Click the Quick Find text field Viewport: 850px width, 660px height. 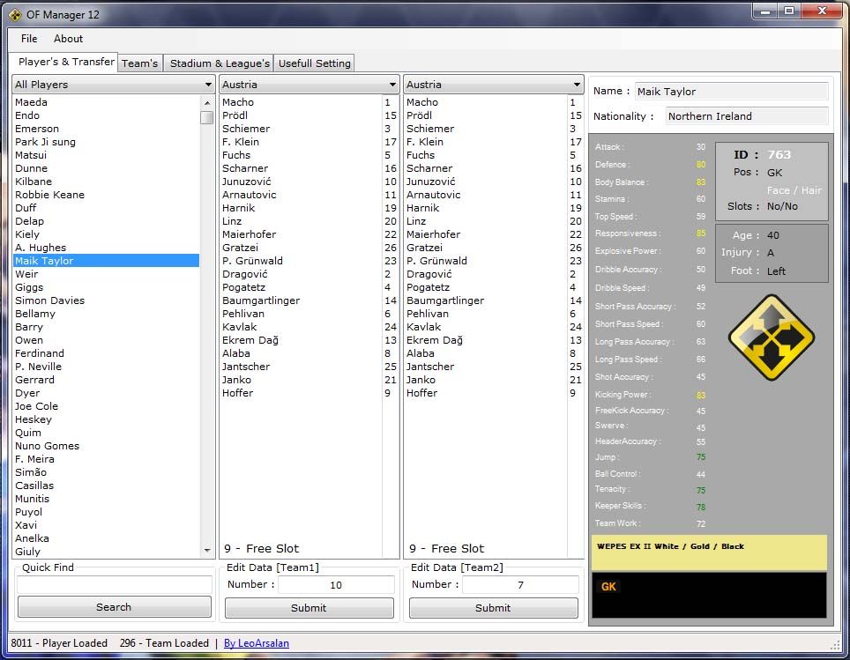(114, 585)
